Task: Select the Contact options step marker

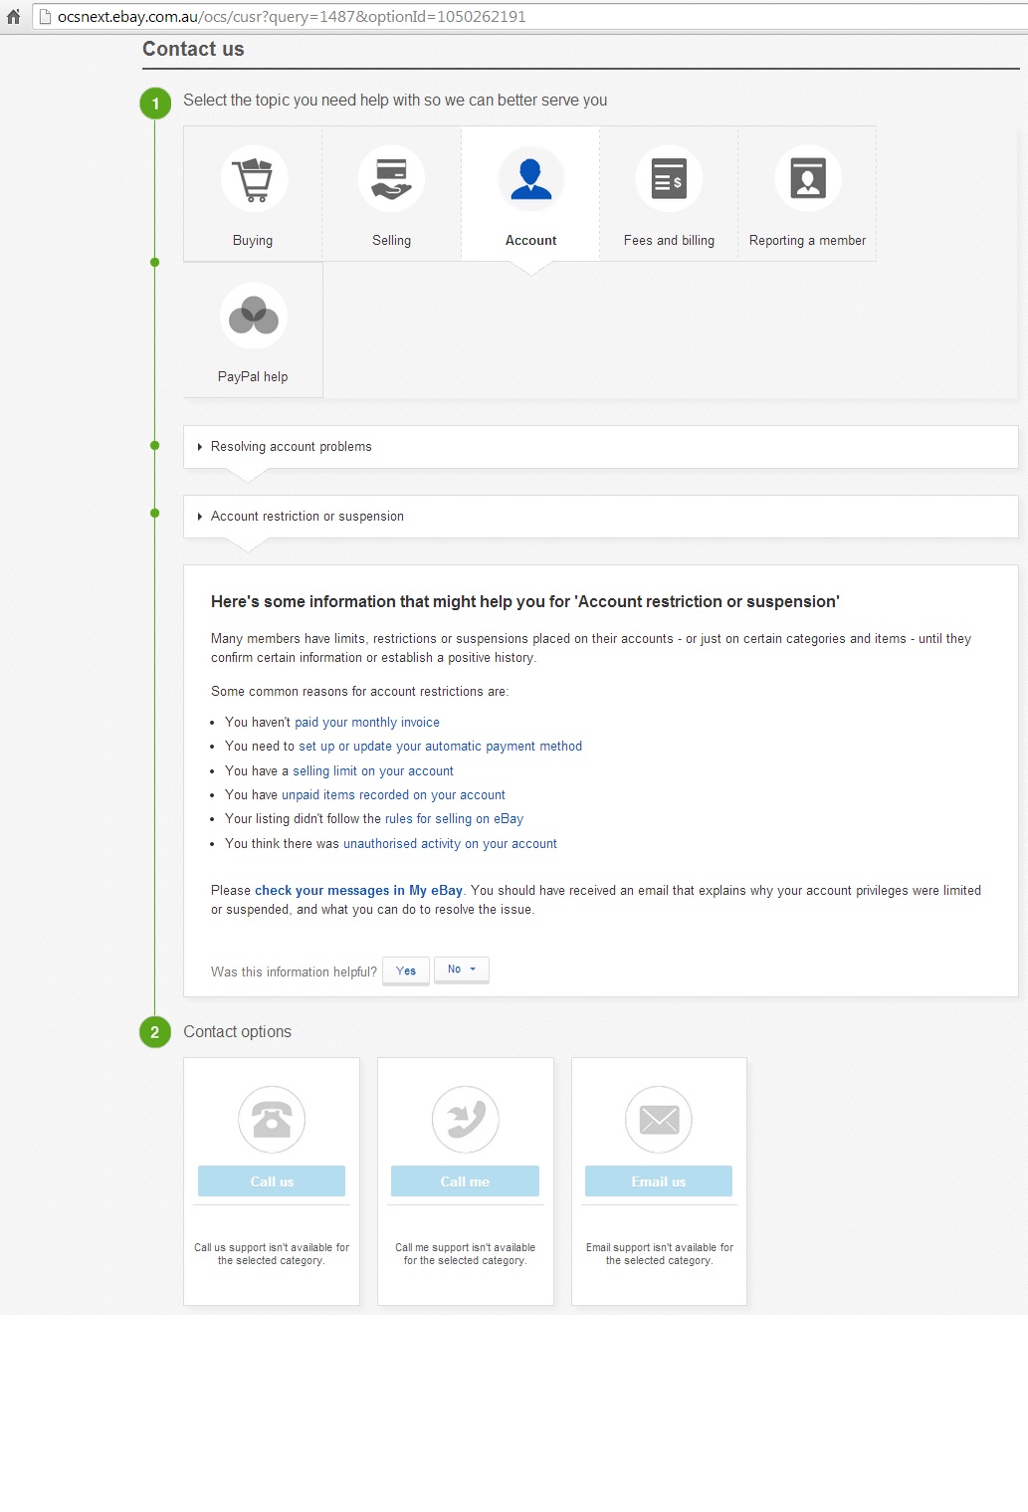Action: pos(154,1032)
